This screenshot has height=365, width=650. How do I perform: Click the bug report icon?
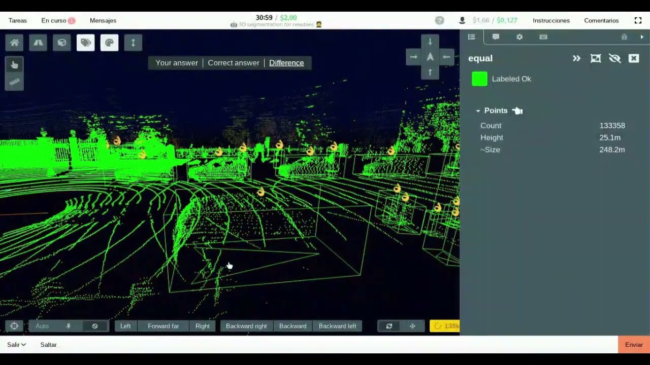pyautogui.click(x=624, y=37)
